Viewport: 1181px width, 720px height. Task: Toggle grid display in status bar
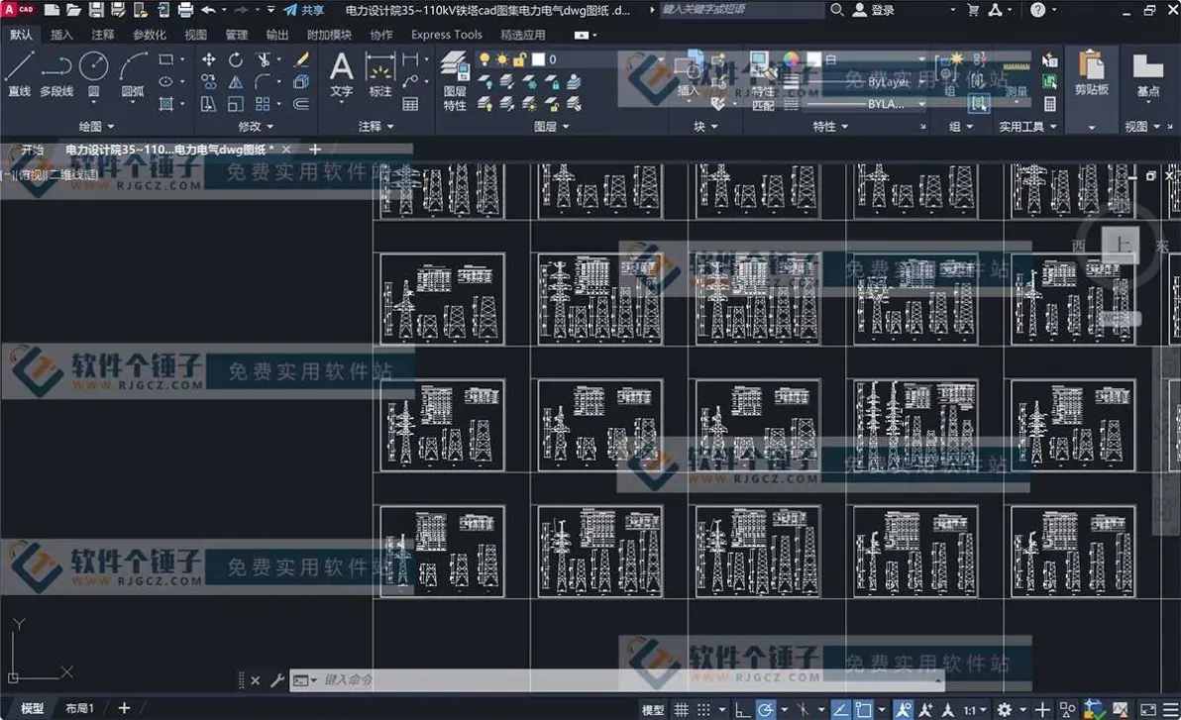(x=681, y=709)
